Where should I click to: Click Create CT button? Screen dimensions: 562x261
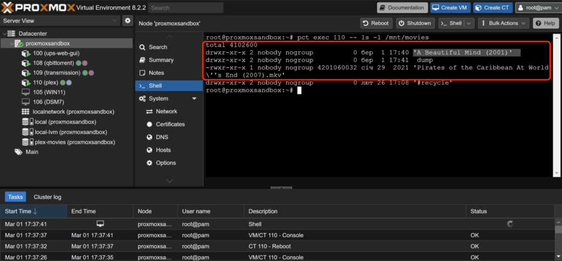tap(493, 8)
